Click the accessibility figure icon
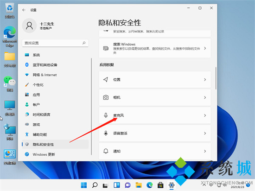The height and width of the screenshot is (191, 255). (x=27, y=134)
